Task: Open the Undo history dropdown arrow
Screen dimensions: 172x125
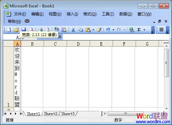Action: 113,30
